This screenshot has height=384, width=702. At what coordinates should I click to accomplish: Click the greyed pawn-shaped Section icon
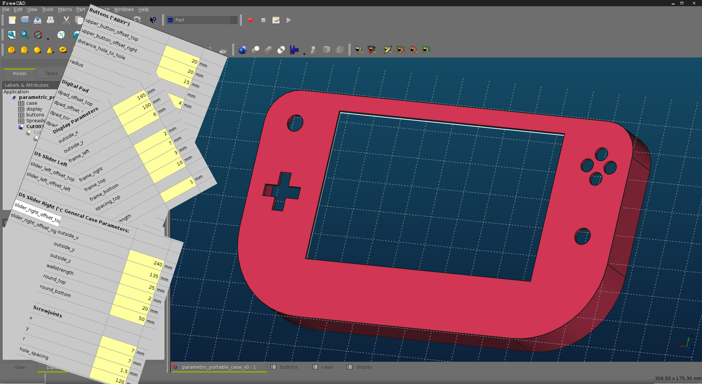coord(313,50)
